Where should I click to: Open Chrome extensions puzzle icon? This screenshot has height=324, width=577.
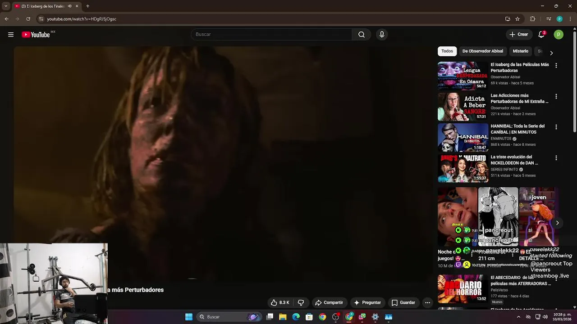click(532, 19)
